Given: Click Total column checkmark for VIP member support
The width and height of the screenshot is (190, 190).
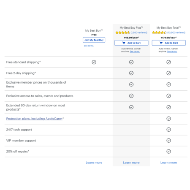Looking at the screenshot, I should coord(168,141).
